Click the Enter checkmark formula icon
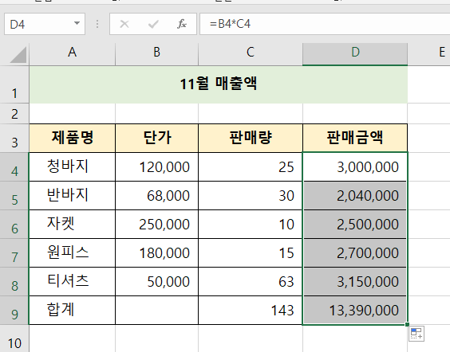450x352 pixels. tap(153, 24)
